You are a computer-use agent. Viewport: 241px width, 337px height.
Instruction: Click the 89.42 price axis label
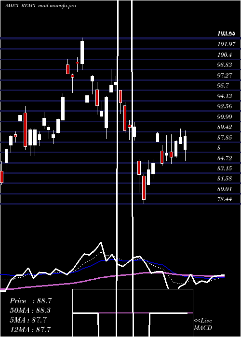pyautogui.click(x=225, y=127)
